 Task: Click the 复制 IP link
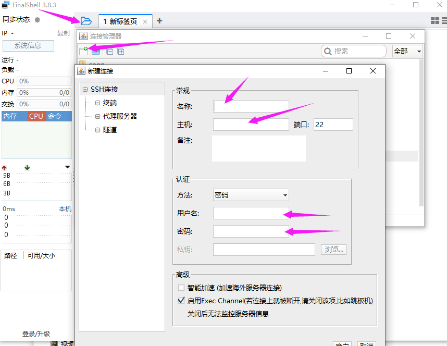click(63, 33)
